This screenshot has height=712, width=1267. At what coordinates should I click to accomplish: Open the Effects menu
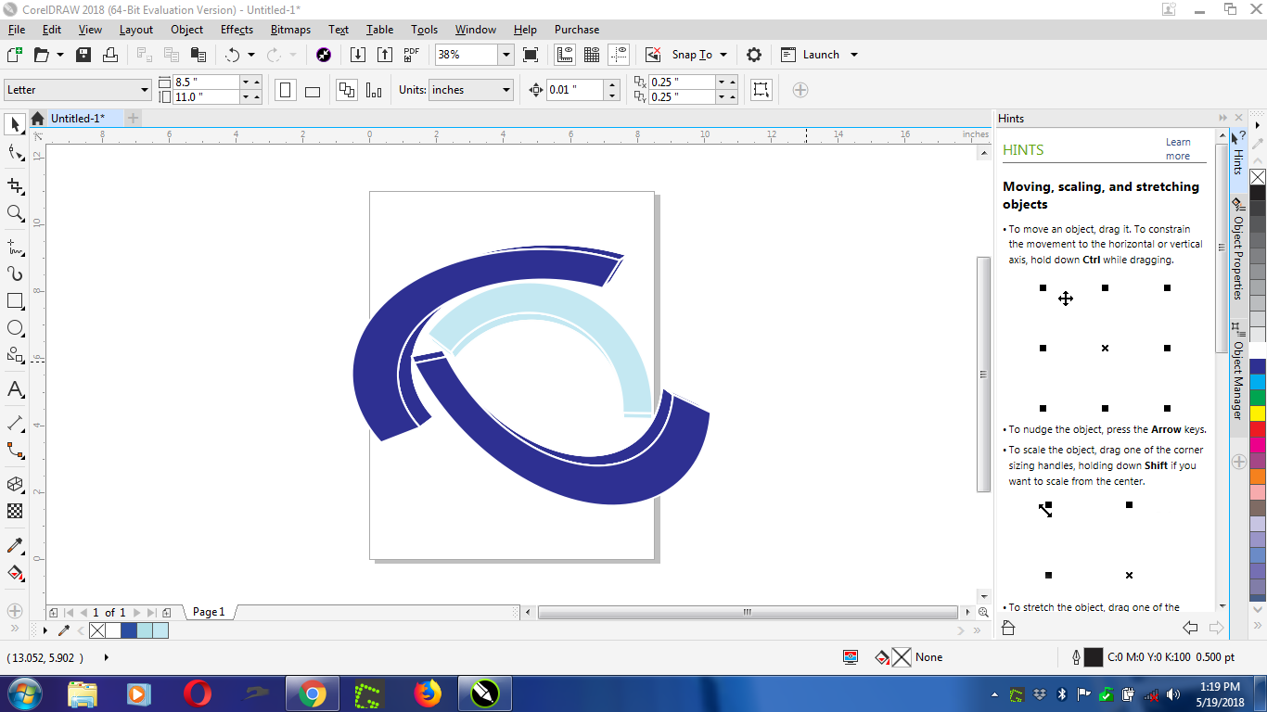click(x=237, y=30)
